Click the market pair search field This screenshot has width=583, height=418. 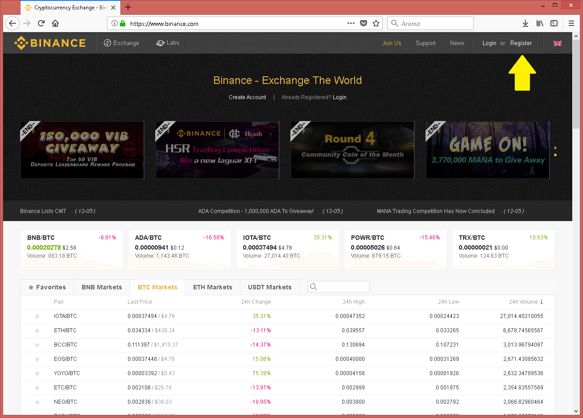(x=339, y=287)
